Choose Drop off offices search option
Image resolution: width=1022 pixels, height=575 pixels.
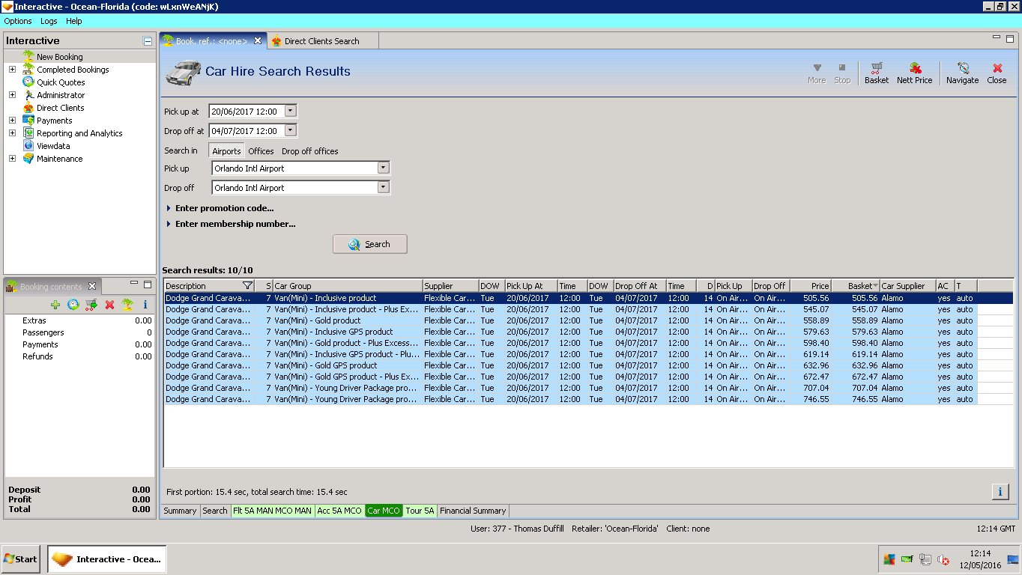[309, 151]
